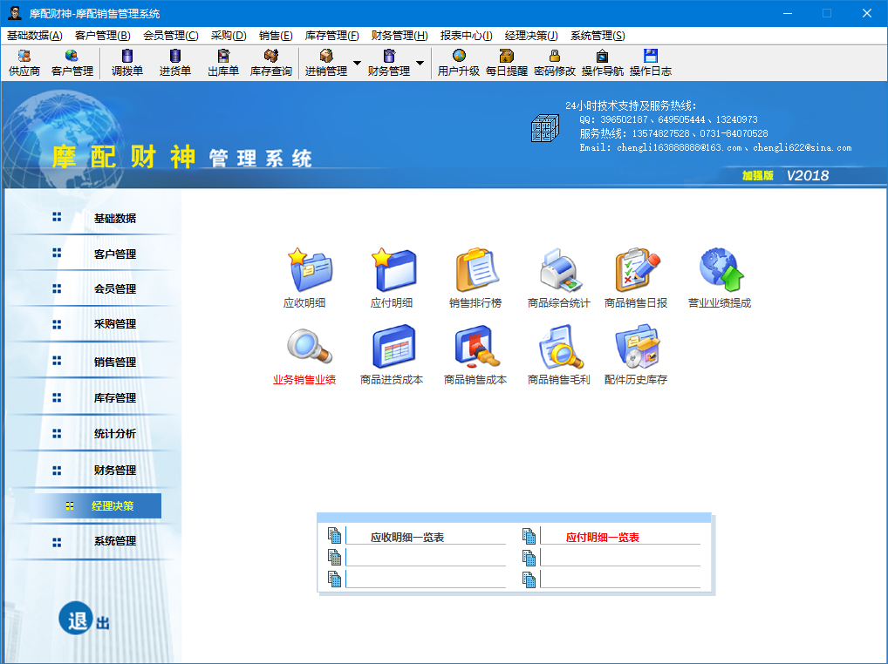
Task: Open the 每日提醒 toolbar icon
Action: pyautogui.click(x=507, y=63)
